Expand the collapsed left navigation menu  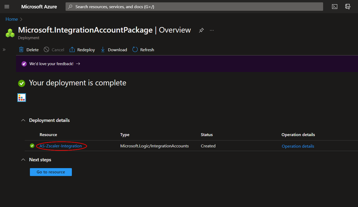pos(4,50)
